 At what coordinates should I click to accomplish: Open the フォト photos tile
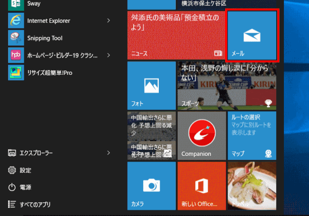(152, 85)
